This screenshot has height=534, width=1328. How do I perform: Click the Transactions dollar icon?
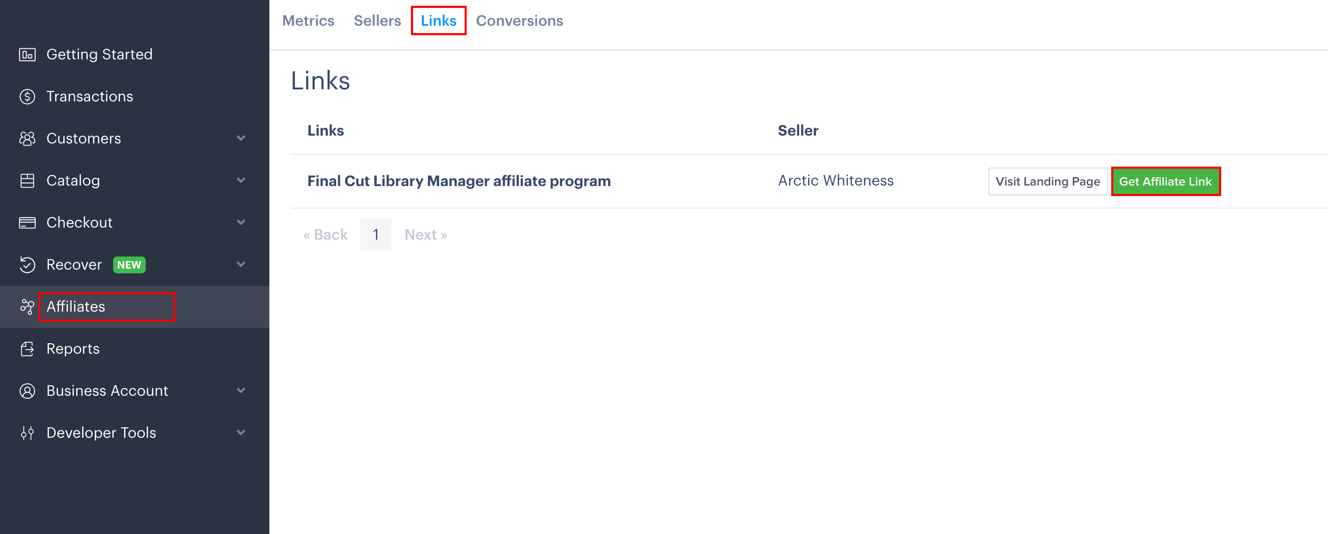tap(27, 97)
